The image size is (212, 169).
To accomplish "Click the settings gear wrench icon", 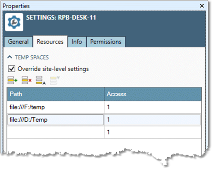I will tap(14, 22).
